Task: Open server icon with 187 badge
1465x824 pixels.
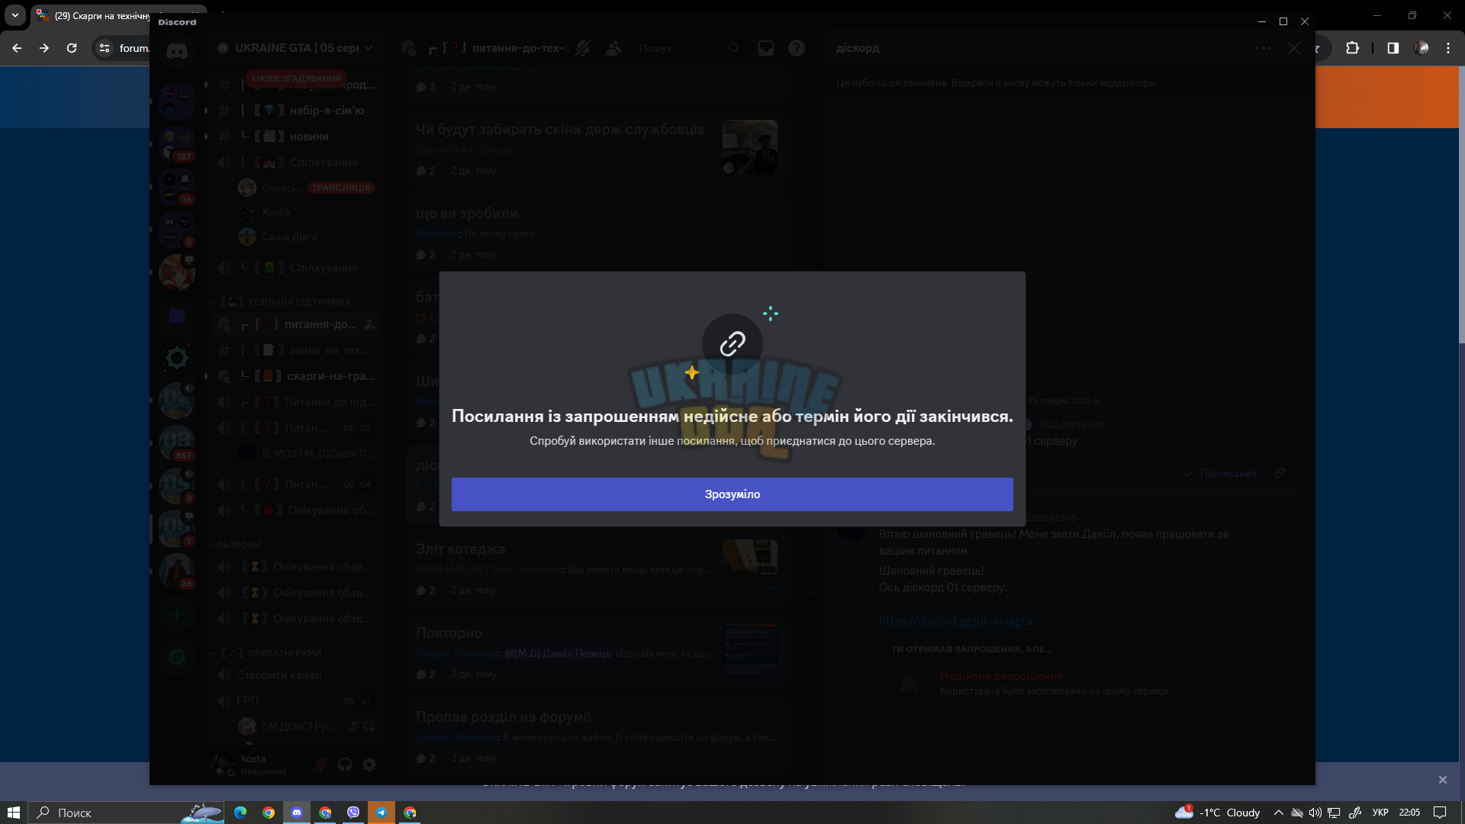Action: 177,143
